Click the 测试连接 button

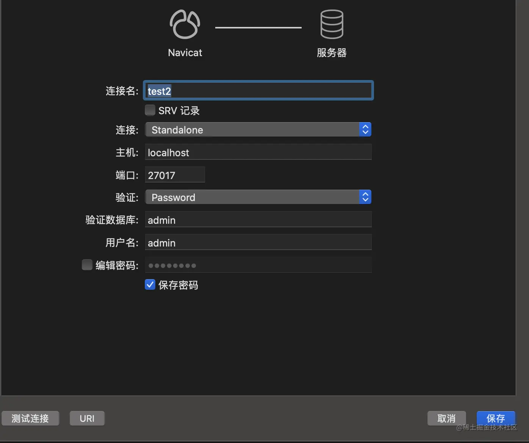(30, 418)
